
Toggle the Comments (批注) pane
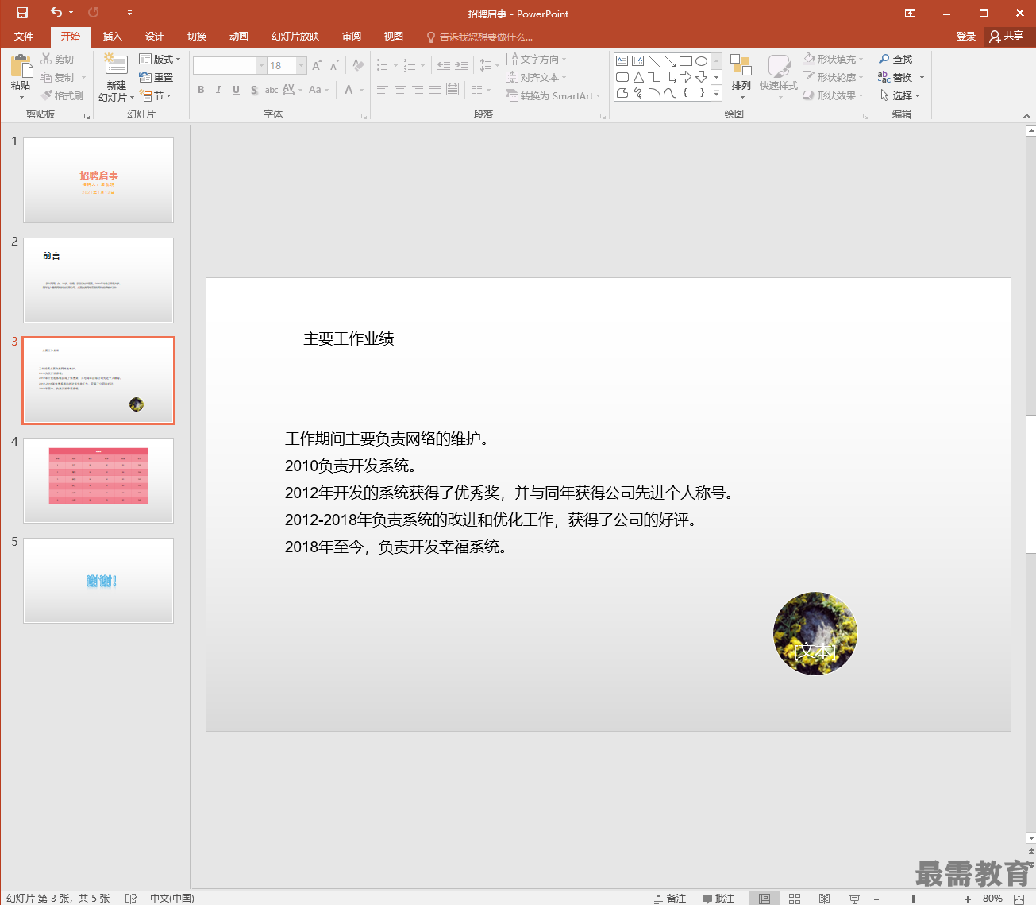point(718,899)
